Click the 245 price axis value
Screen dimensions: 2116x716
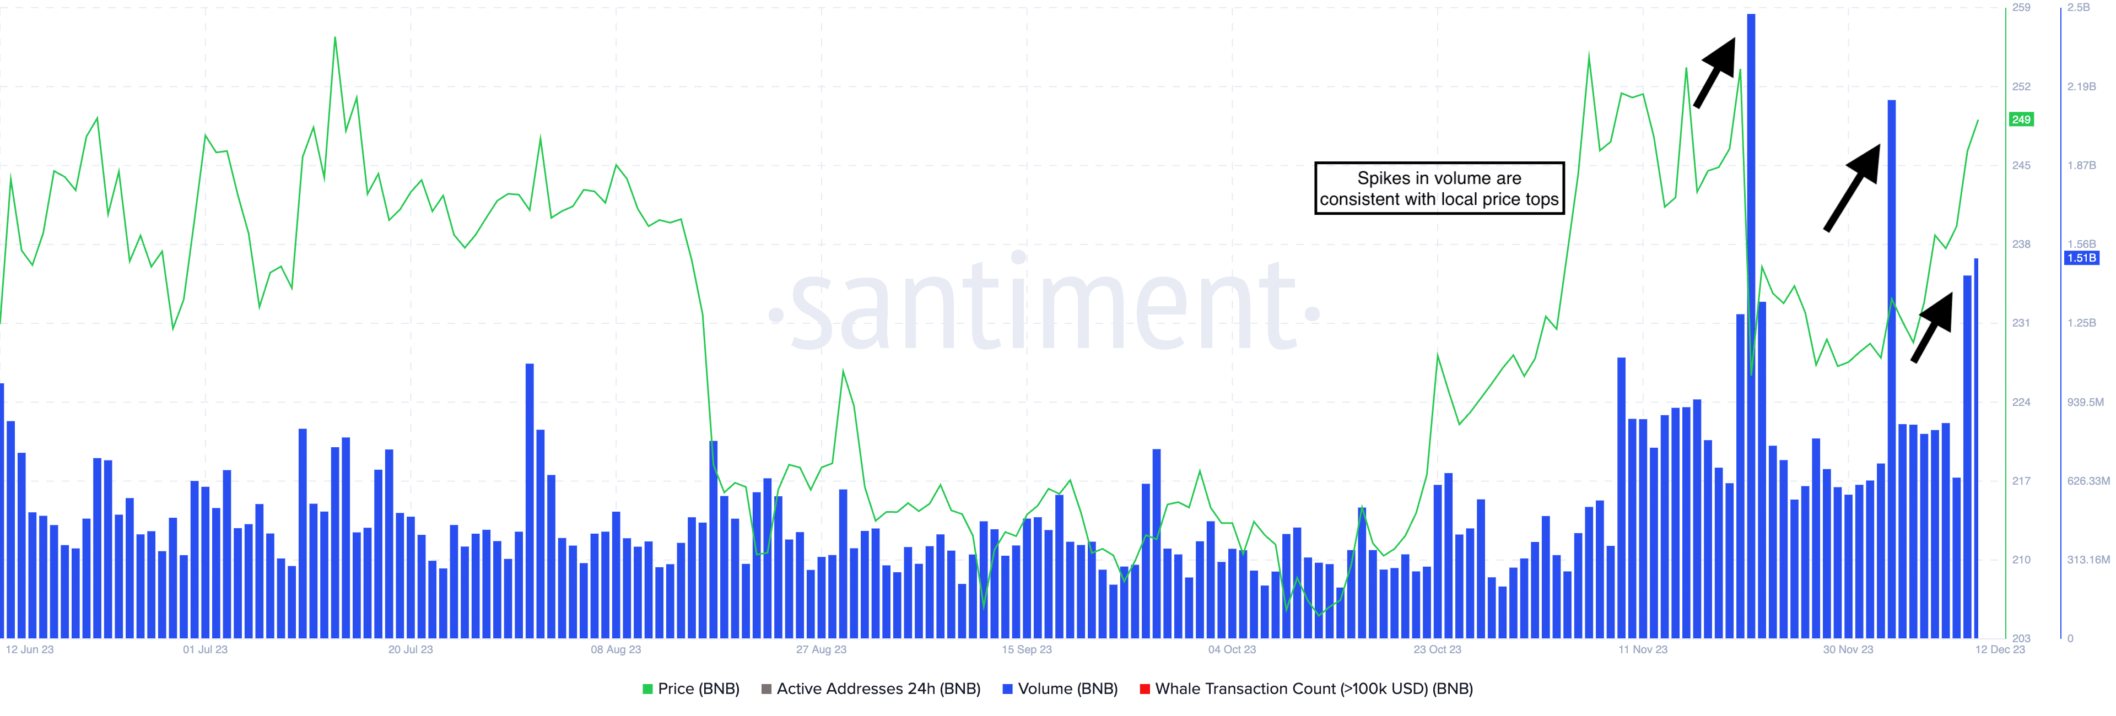coord(2021,165)
